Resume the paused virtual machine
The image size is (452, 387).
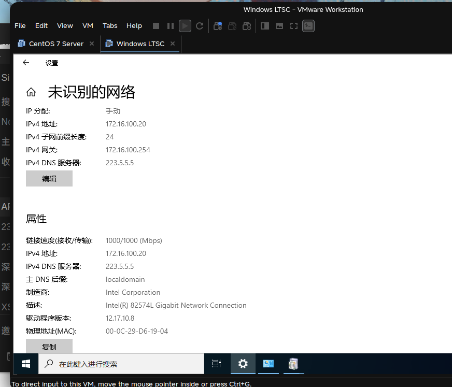point(185,25)
